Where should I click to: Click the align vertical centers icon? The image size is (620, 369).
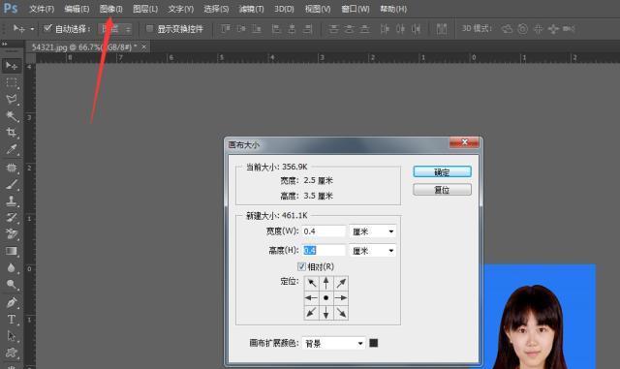pyautogui.click(x=241, y=29)
